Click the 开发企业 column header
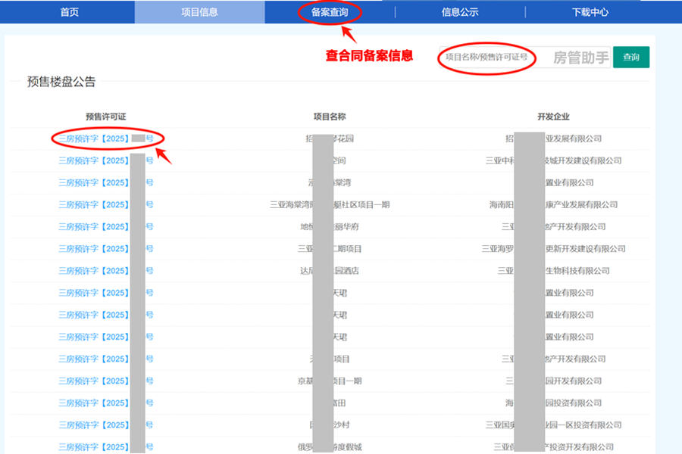 (553, 117)
